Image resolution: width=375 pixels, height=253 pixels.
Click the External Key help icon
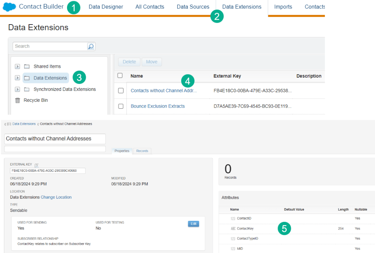point(37,166)
